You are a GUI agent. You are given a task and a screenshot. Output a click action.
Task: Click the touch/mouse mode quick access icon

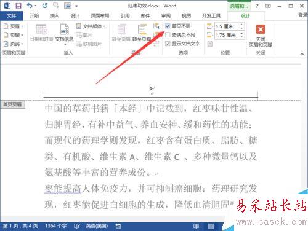[67, 6]
